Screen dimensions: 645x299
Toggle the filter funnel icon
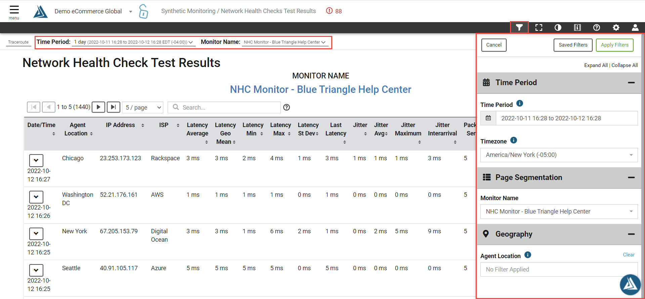coord(519,27)
